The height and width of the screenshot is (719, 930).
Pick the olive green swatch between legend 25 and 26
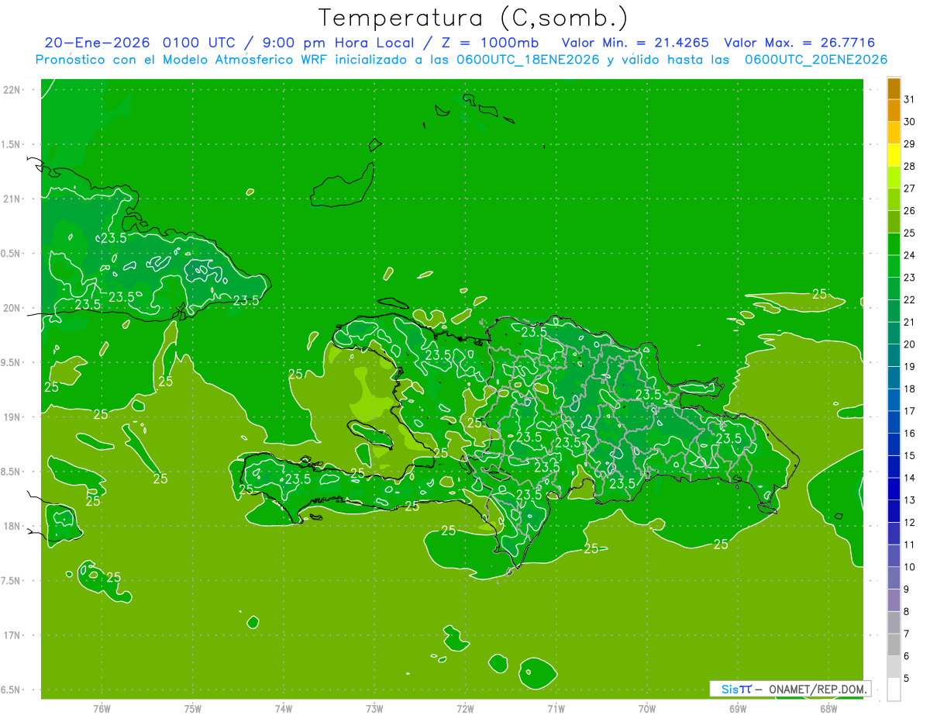click(x=894, y=223)
